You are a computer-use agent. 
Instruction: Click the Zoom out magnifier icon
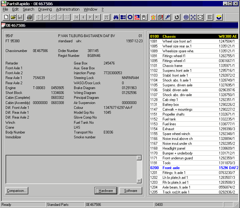click(53, 17)
